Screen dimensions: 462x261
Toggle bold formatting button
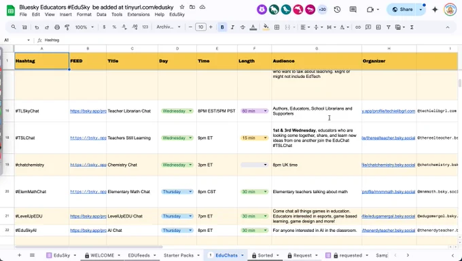tap(222, 27)
